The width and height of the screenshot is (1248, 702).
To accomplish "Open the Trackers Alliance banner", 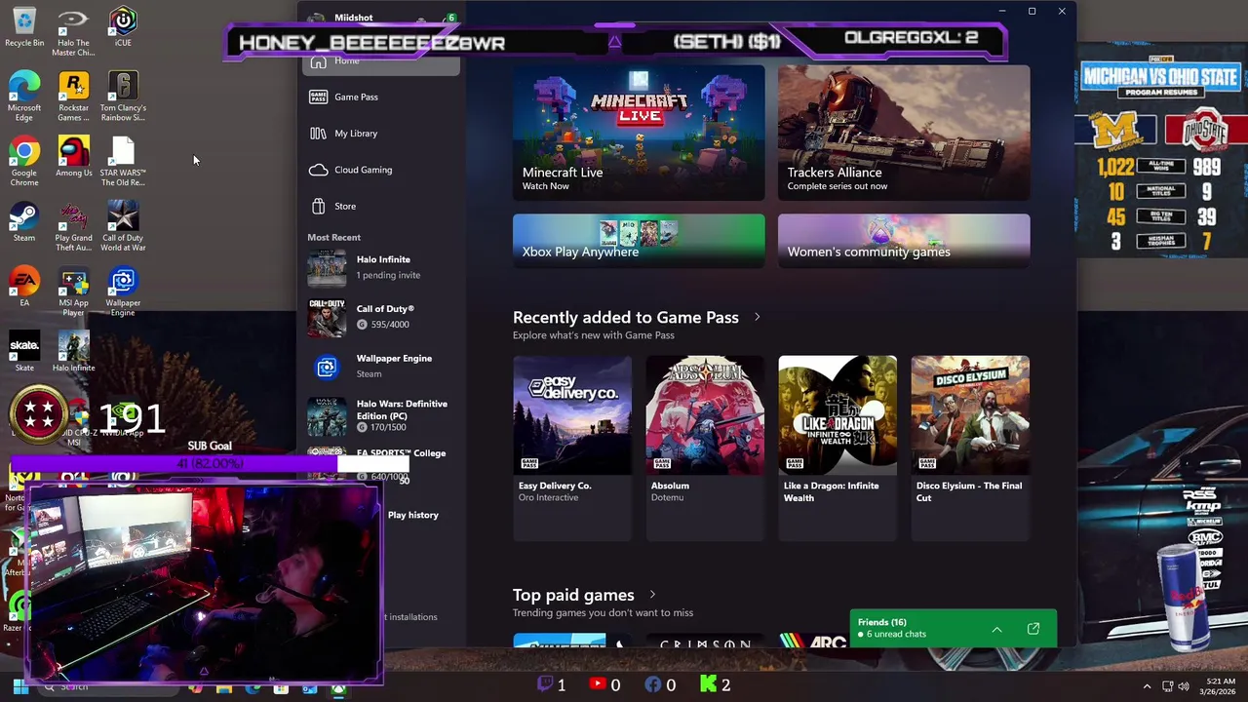I will 904,133.
